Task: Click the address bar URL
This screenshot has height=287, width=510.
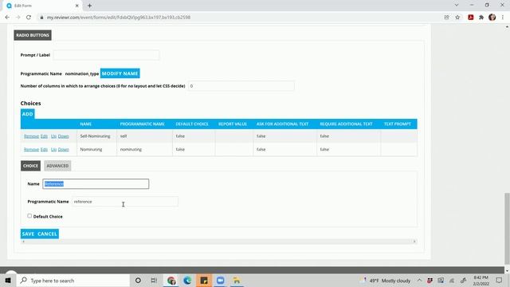Action: [x=119, y=18]
